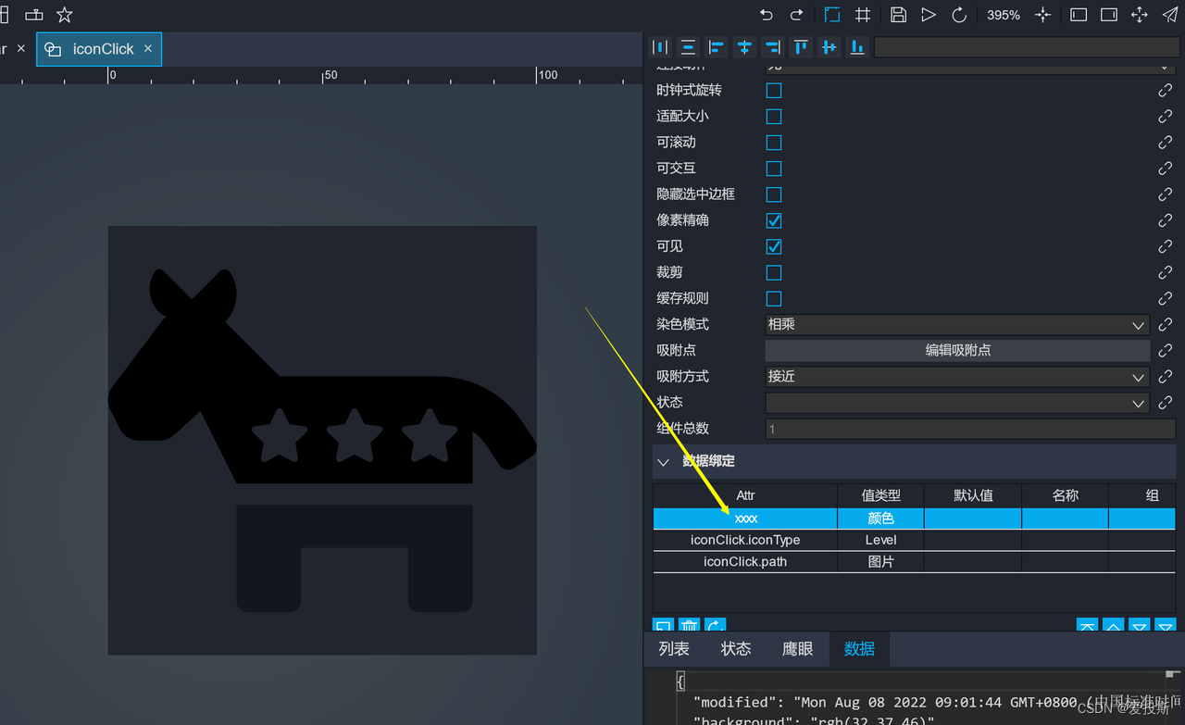The height and width of the screenshot is (725, 1185).
Task: Switch to the 数据 tab
Action: point(859,649)
